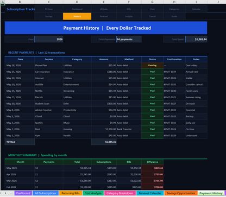
Task: Click the sheet tab scroll-left arrow
Action: [1, 193]
